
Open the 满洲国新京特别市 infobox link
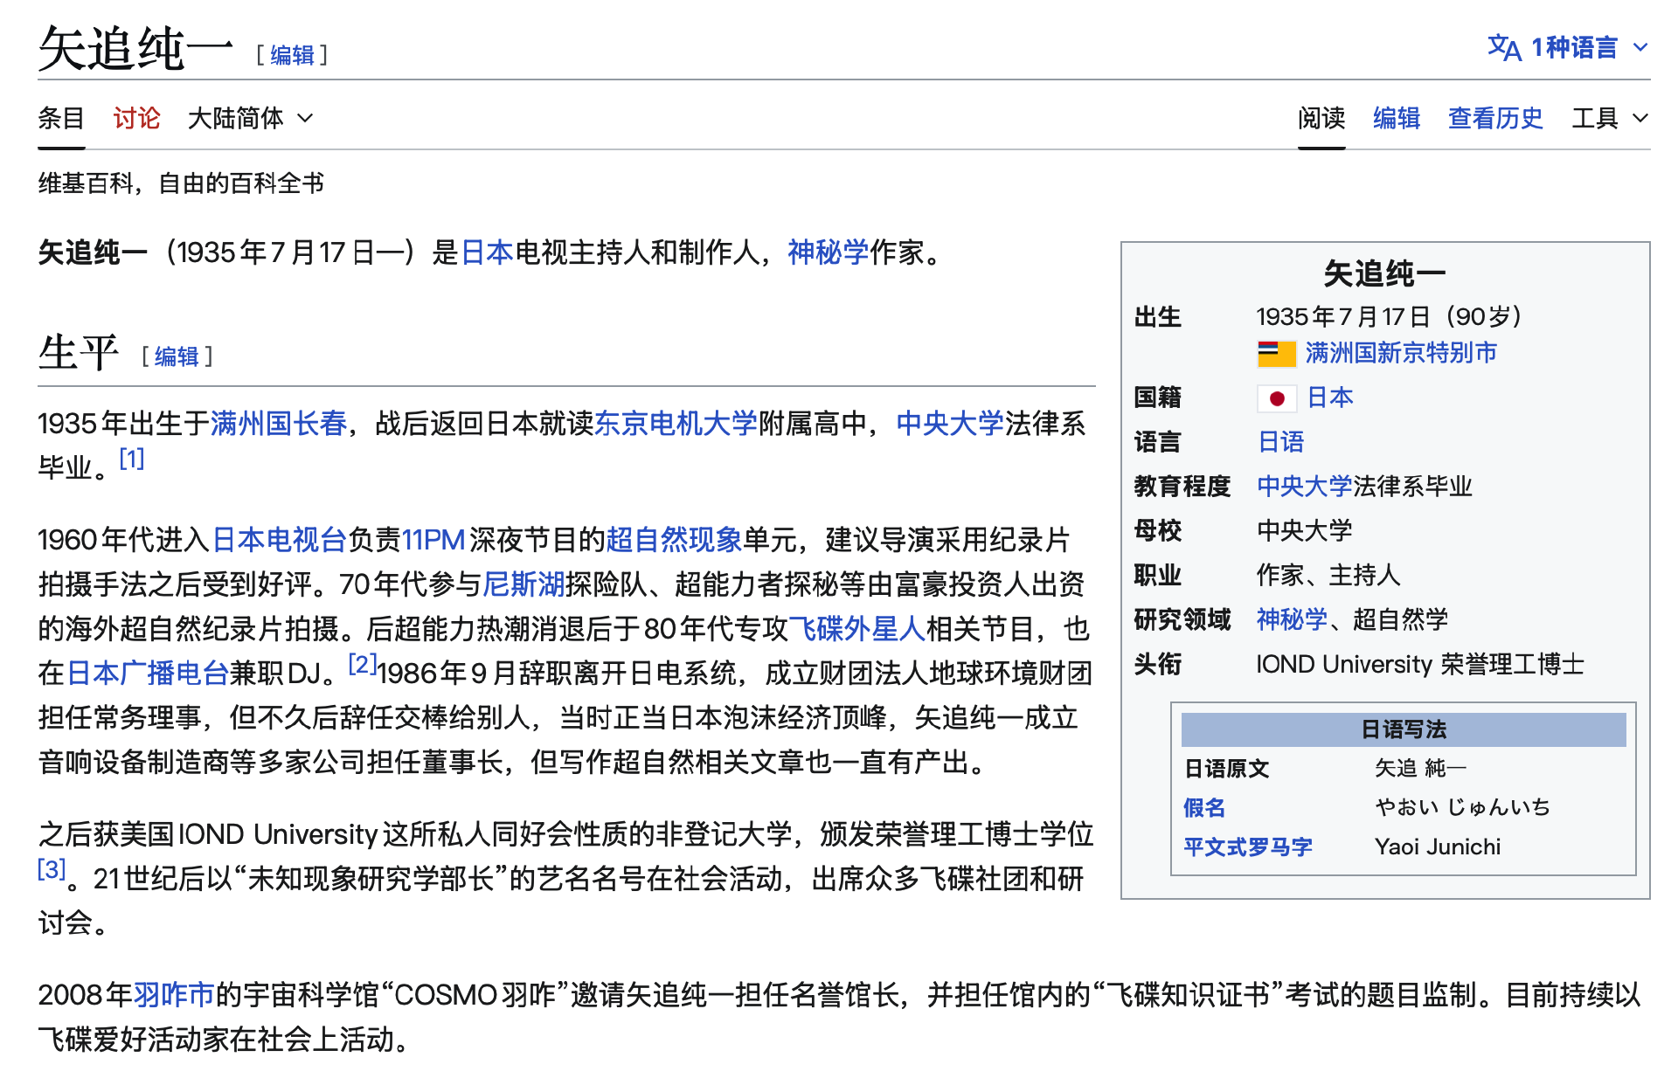click(1400, 353)
